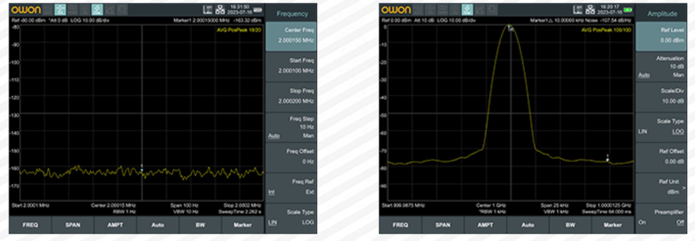Select the Freq Offset 0 Hz softkey
The width and height of the screenshot is (695, 241).
click(291, 157)
